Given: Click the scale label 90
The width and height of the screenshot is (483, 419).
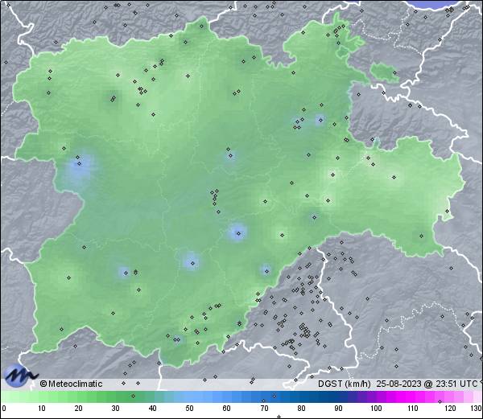Looking at the screenshot, I should pyautogui.click(x=338, y=409).
